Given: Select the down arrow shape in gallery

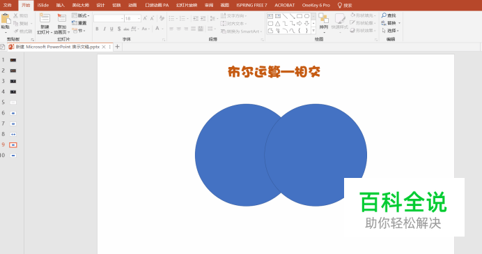Looking at the screenshot, I should [x=306, y=24].
